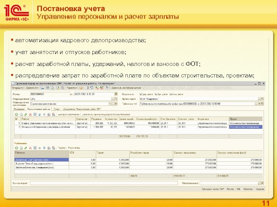Click the Записать button
This screenshot has width=277, height=207.
pyautogui.click(x=248, y=189)
